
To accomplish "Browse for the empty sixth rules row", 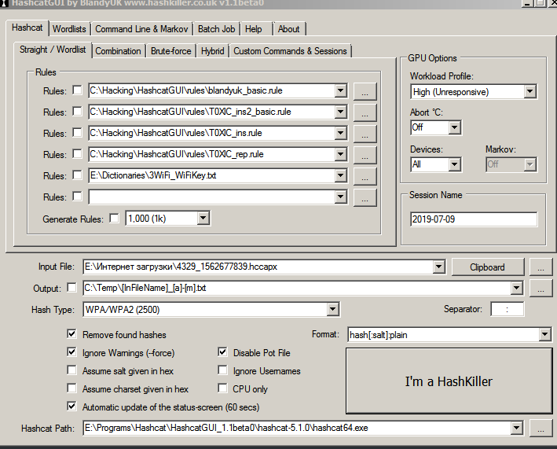I will coord(365,197).
